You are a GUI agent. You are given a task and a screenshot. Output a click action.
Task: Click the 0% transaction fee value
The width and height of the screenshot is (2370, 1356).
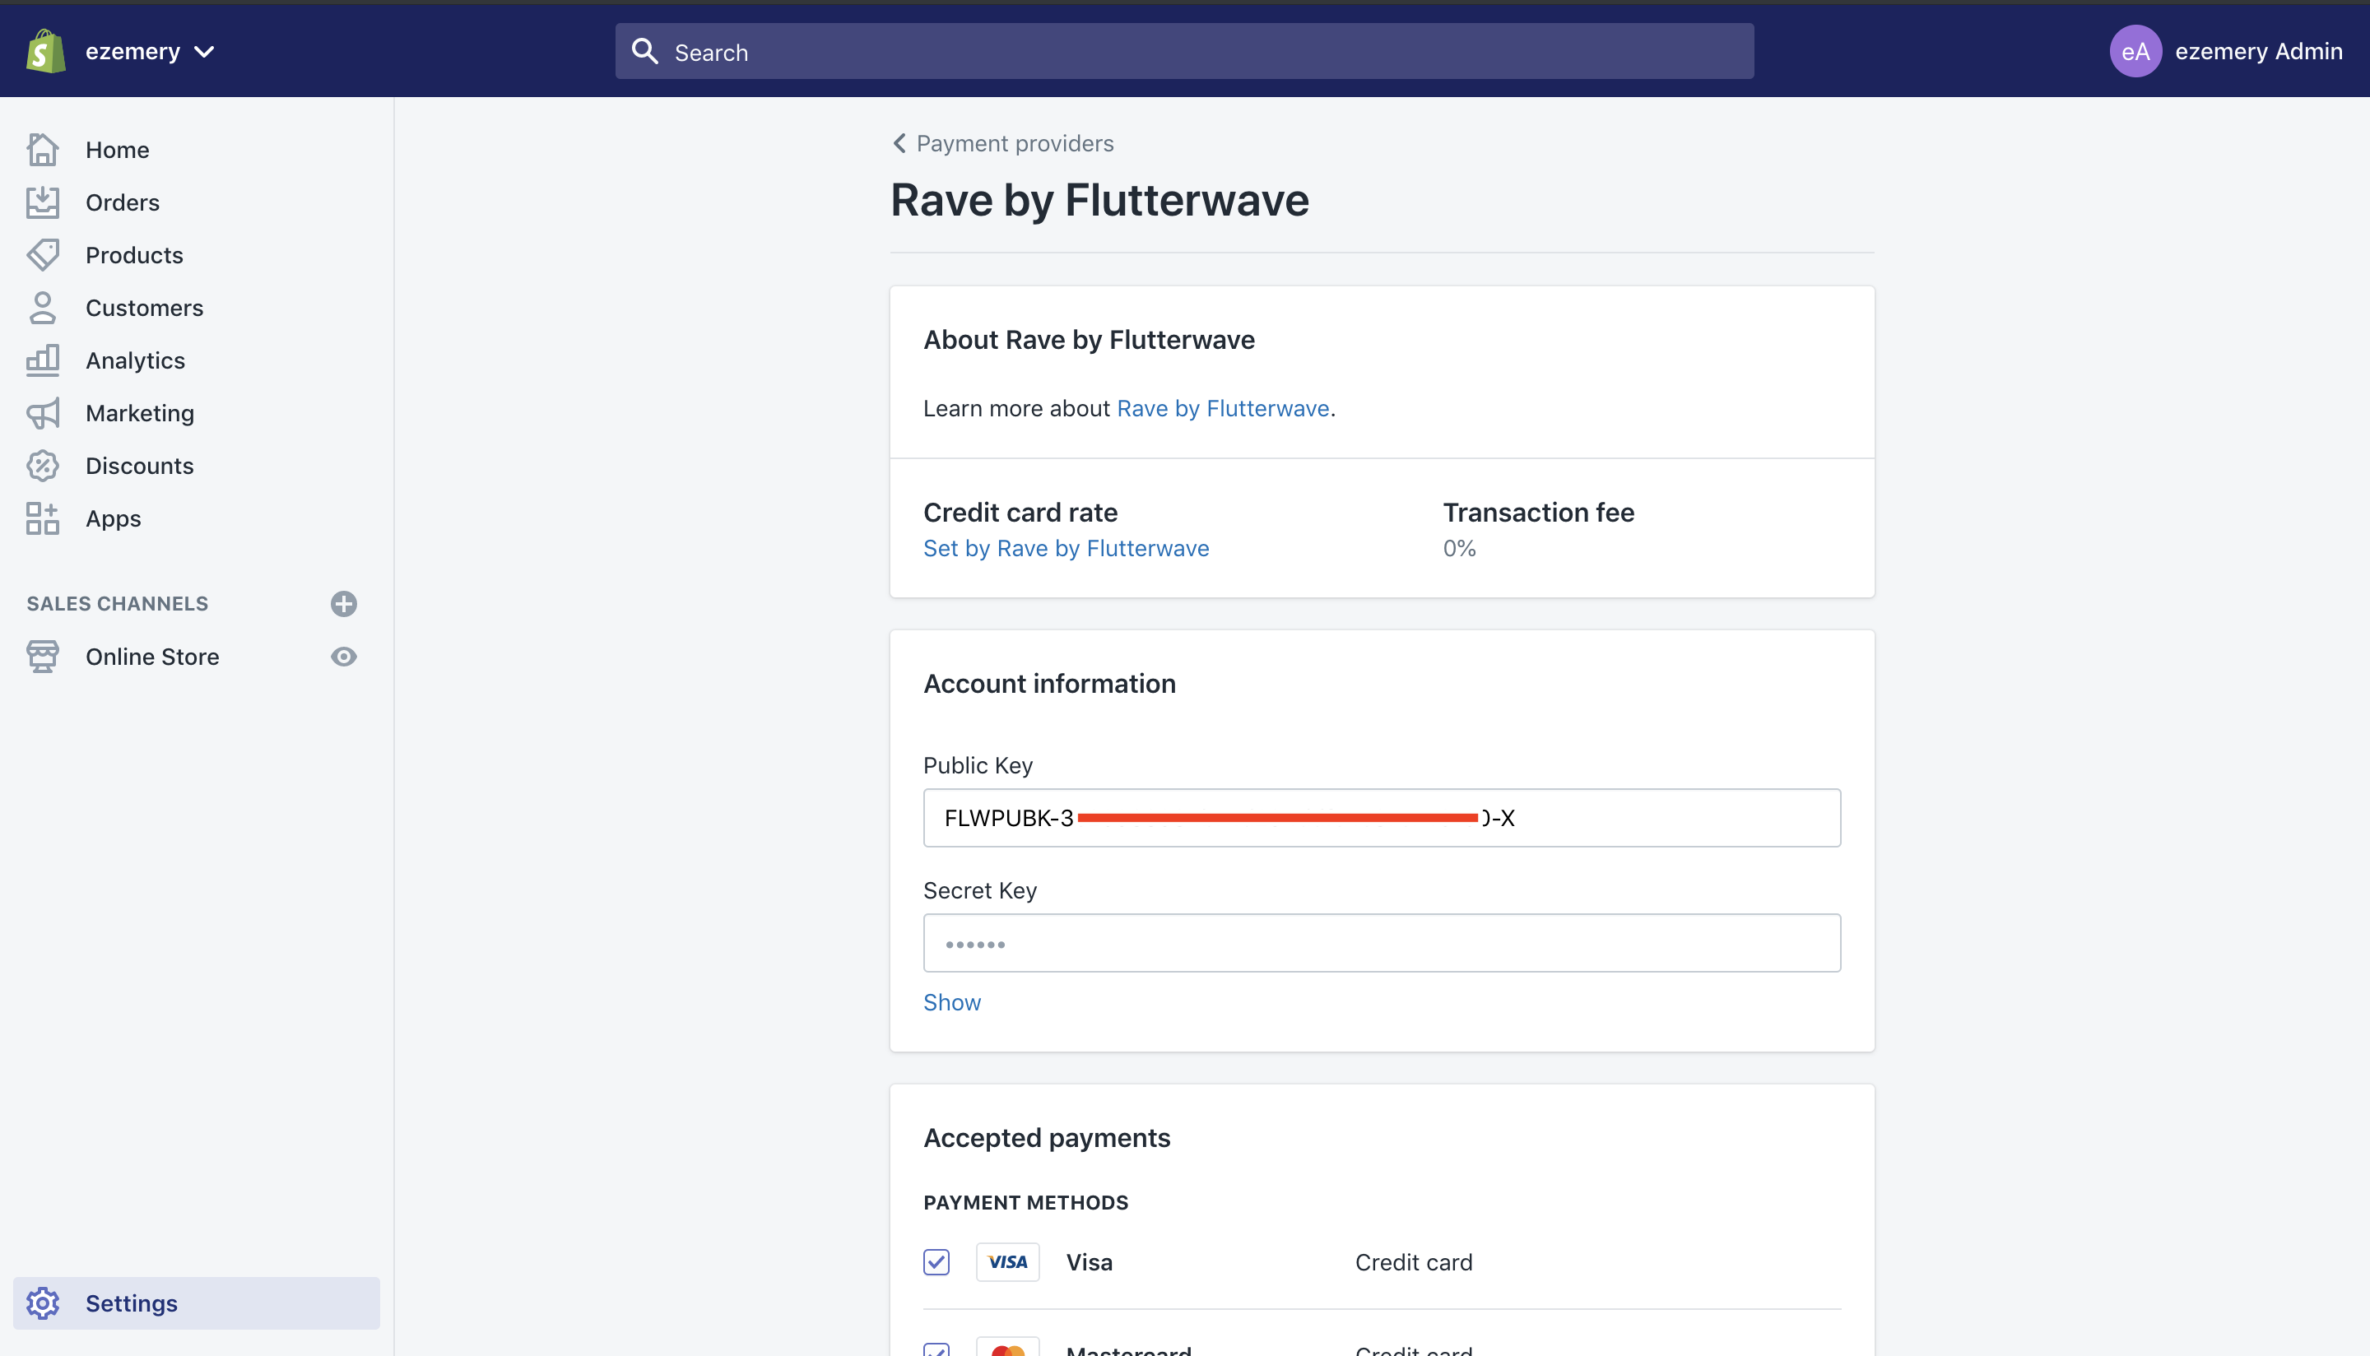click(x=1459, y=548)
